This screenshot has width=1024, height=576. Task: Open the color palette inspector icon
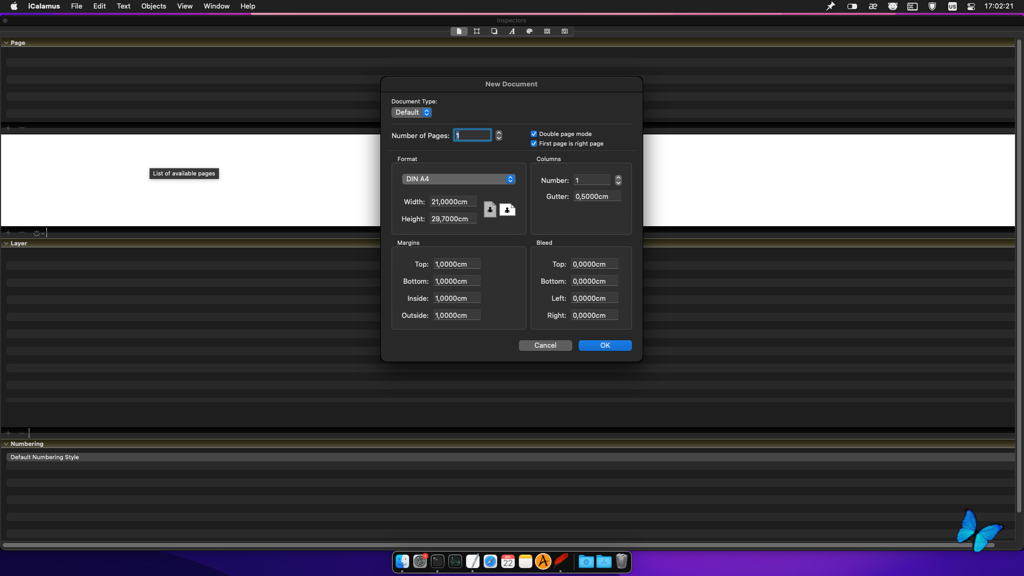tap(530, 31)
